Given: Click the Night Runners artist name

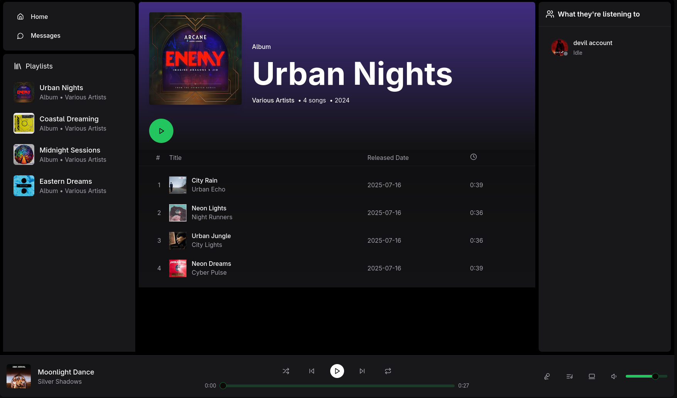Looking at the screenshot, I should [212, 217].
